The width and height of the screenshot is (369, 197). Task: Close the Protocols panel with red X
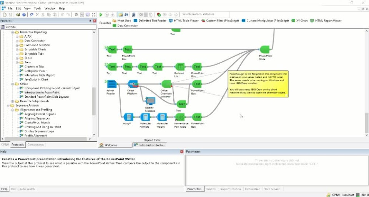[x=95, y=21]
